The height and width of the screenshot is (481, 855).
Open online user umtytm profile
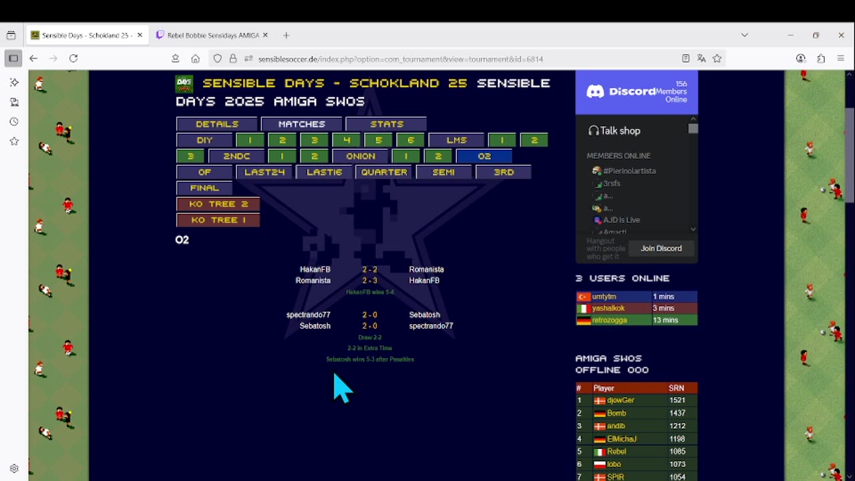coord(604,297)
